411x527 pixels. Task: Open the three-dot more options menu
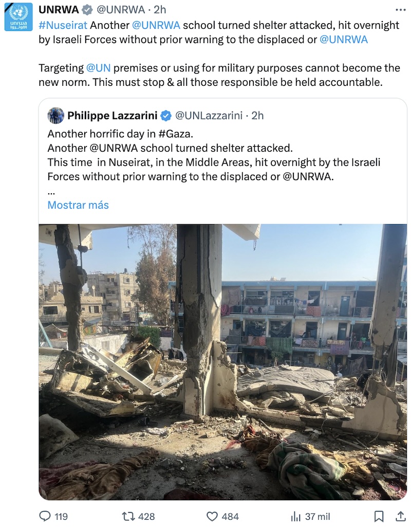point(401,10)
